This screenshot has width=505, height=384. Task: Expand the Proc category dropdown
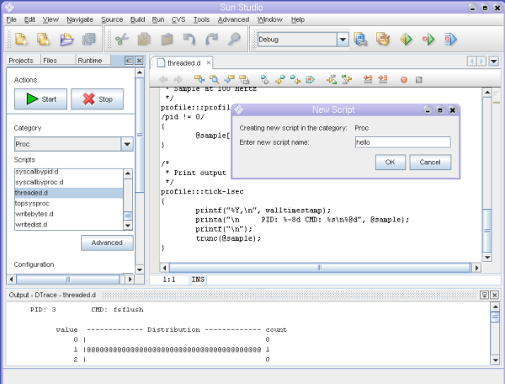[127, 144]
